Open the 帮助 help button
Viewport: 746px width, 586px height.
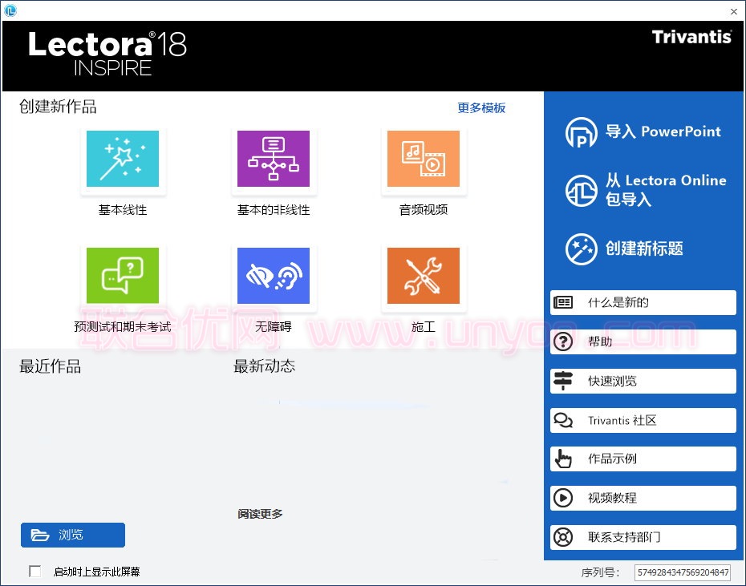click(643, 341)
